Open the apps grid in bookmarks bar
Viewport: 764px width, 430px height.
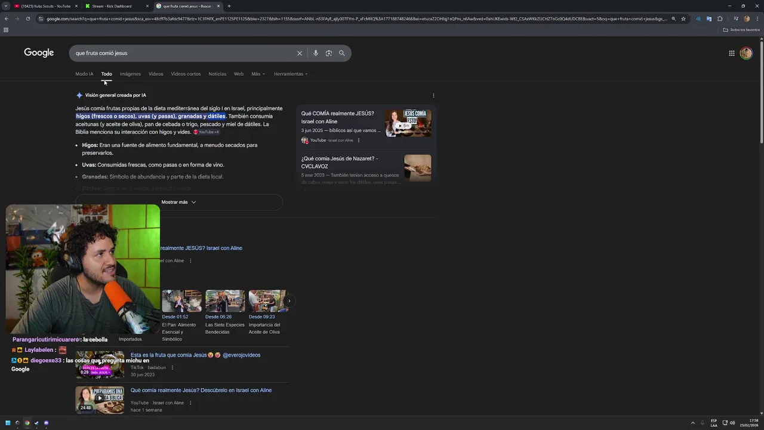click(x=6, y=30)
